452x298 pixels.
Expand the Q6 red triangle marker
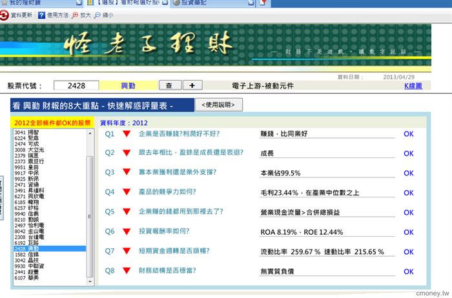coord(127,232)
